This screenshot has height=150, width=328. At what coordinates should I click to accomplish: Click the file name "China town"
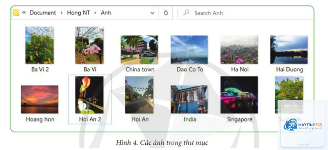140,69
